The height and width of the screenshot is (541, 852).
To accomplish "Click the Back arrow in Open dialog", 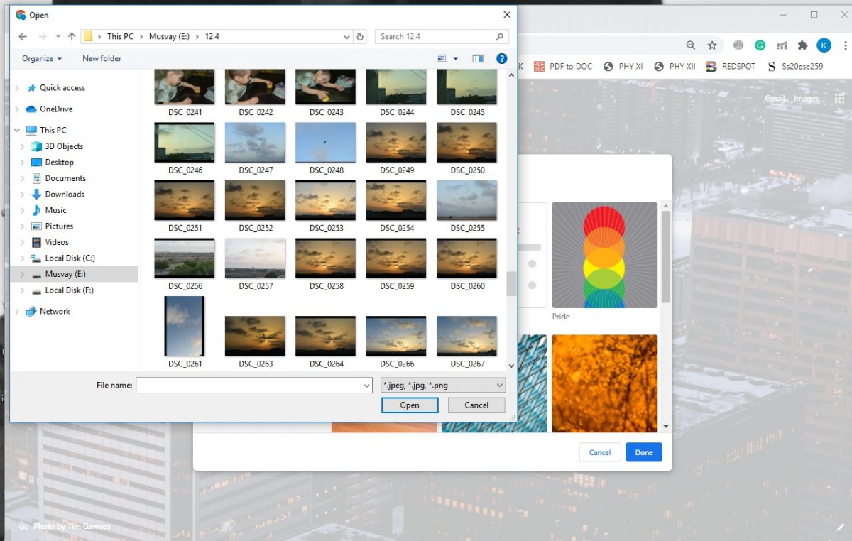I will (23, 36).
